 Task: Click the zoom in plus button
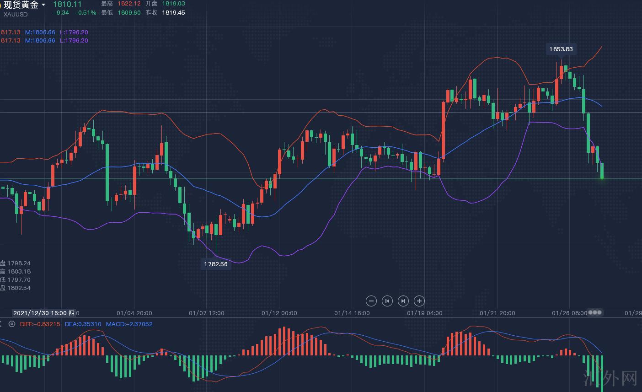pyautogui.click(x=419, y=301)
